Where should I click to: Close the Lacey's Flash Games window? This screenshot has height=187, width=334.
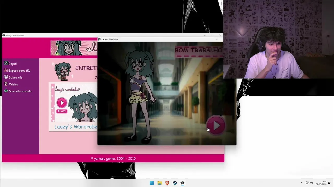(x=220, y=35)
